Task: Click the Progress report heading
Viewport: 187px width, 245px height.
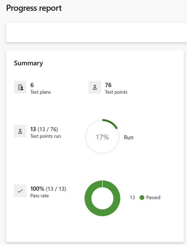Action: [x=34, y=8]
